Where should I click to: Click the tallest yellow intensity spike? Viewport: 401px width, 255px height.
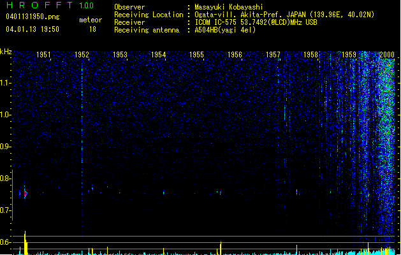coord(26,243)
